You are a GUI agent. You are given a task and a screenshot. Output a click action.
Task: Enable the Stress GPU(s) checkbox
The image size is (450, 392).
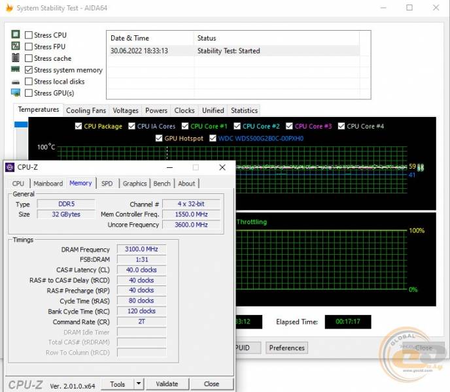[x=28, y=93]
